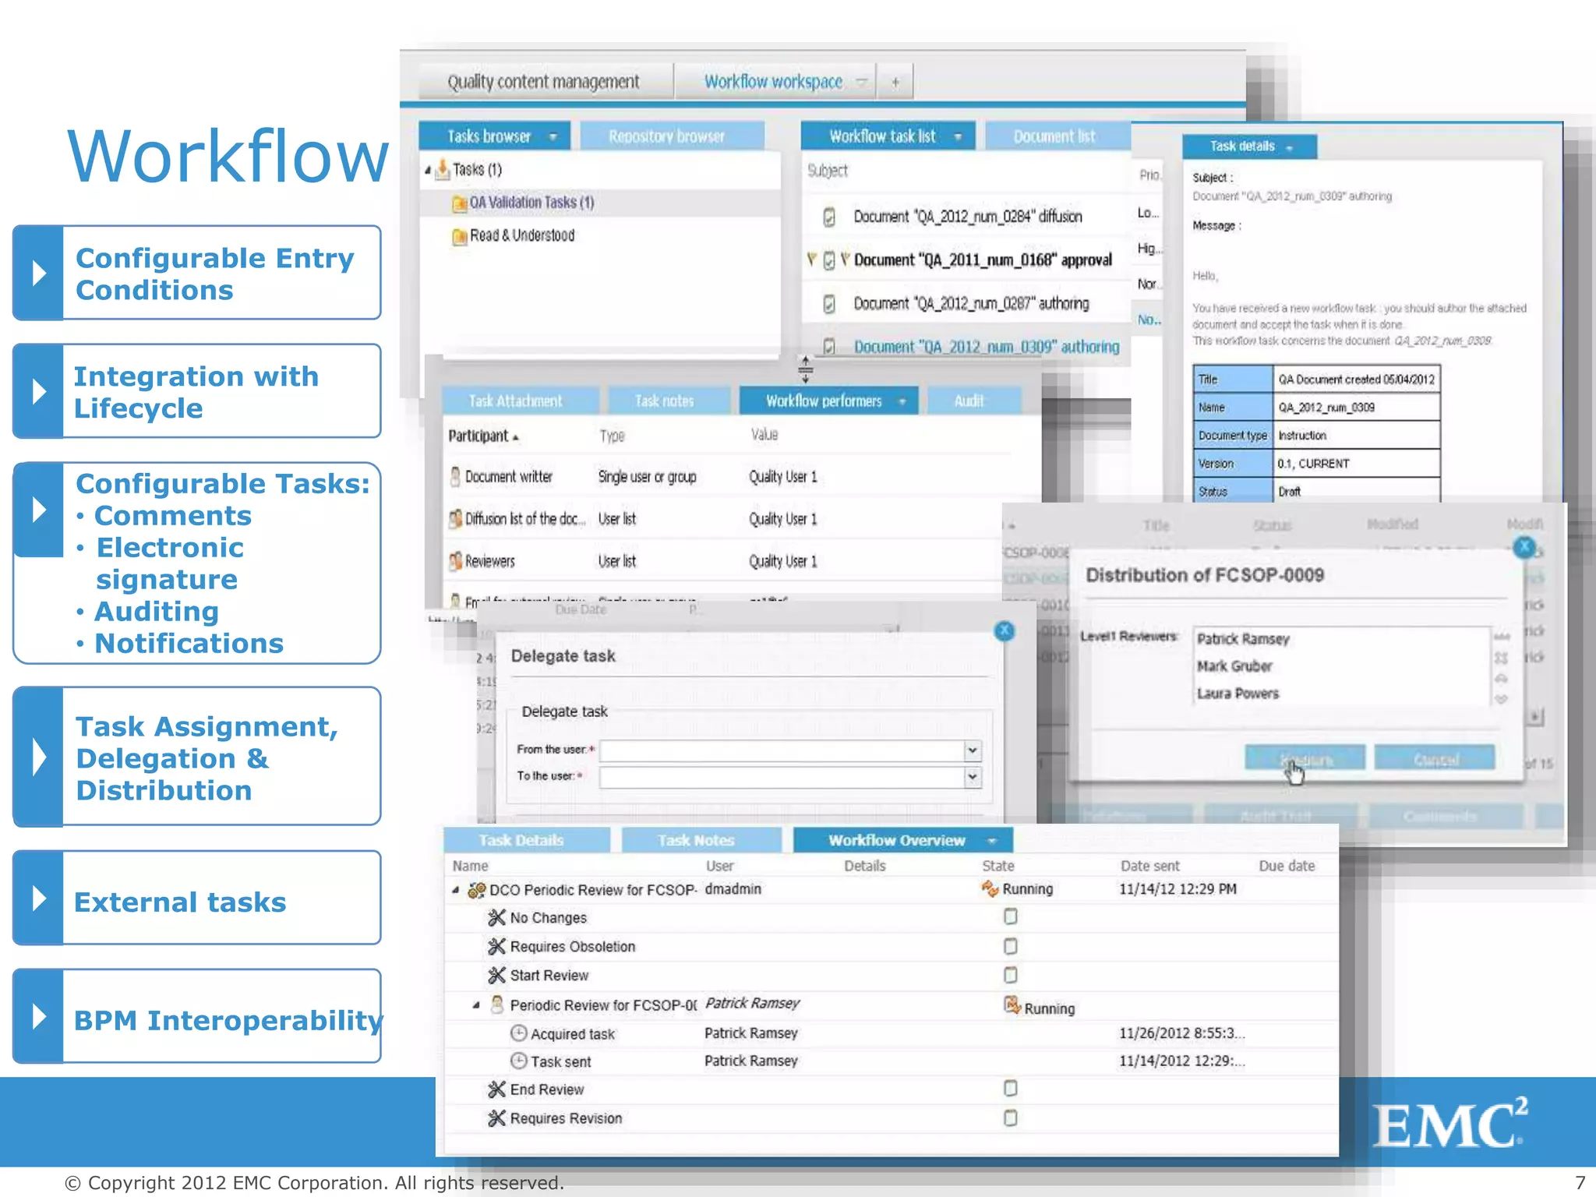
Task: Click the panel splitter resize handle icon
Action: pos(806,369)
